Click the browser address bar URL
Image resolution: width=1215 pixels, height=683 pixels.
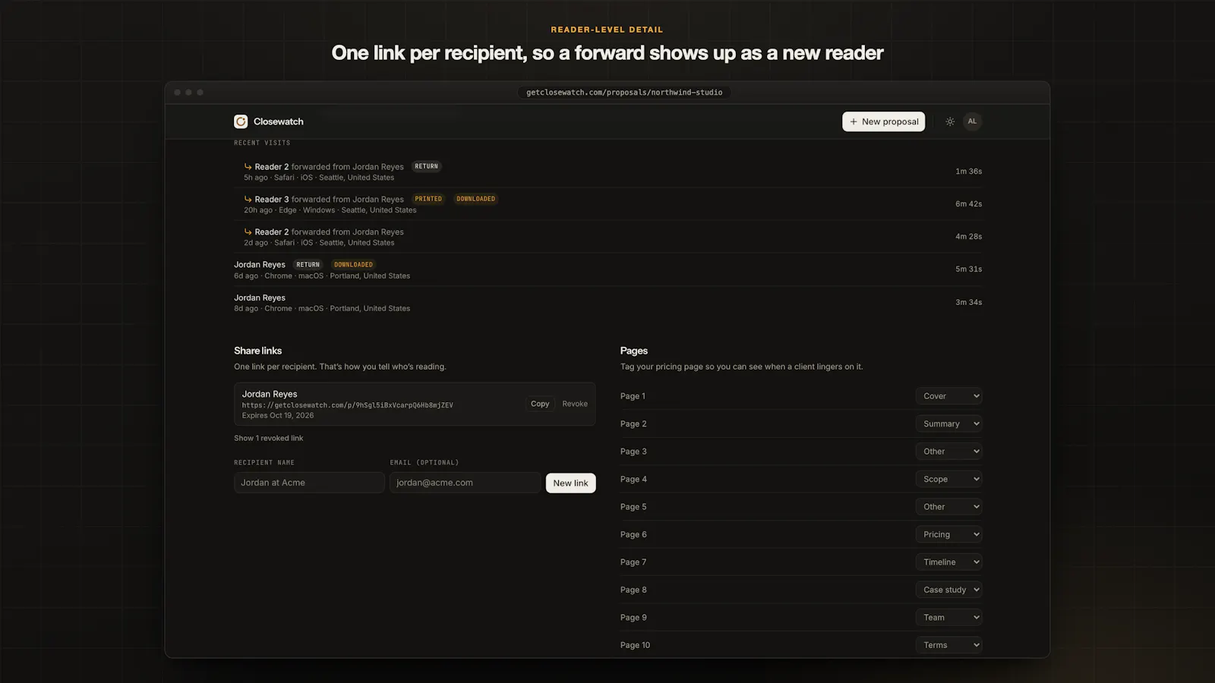click(624, 93)
